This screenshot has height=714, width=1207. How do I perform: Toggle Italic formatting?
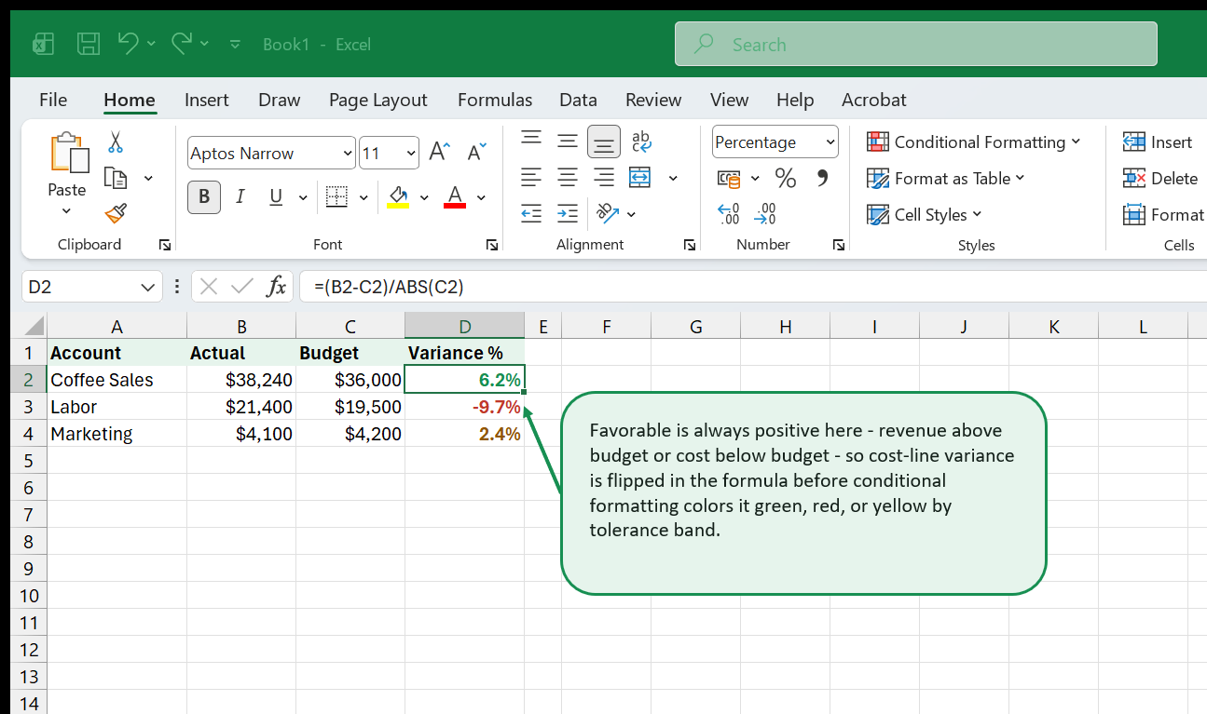[240, 196]
